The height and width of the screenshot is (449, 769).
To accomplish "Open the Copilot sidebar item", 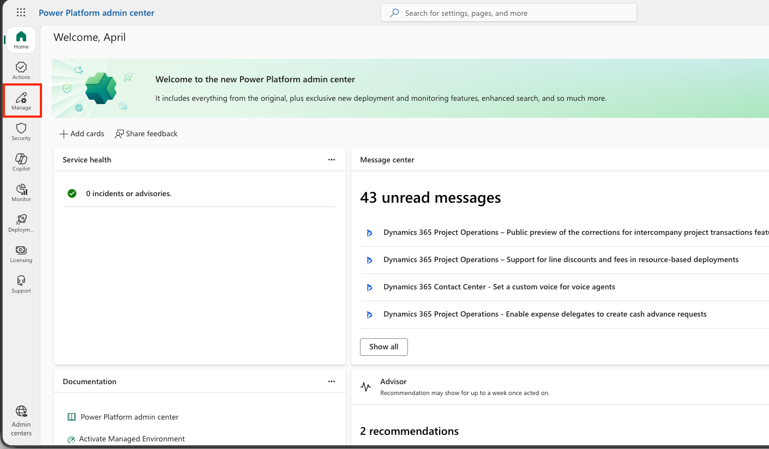I will pos(21,162).
